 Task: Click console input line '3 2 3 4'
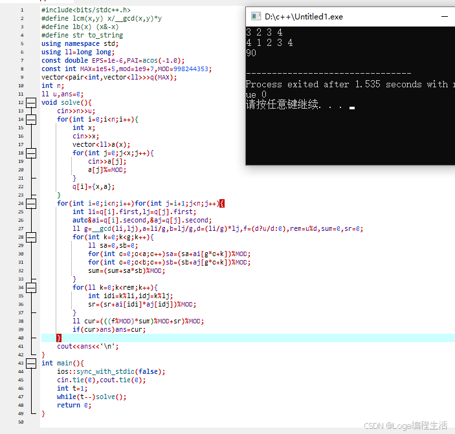(x=264, y=32)
